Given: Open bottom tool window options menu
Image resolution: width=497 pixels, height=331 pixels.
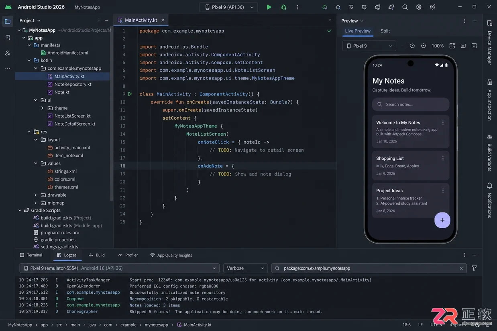Looking at the screenshot, I should (465, 255).
